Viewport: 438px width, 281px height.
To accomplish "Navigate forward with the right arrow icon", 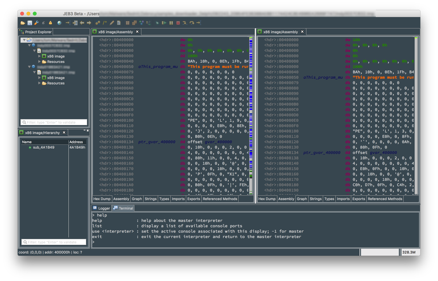I will (x=89, y=23).
